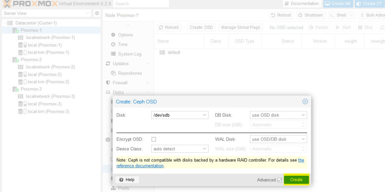Select localnetwork (Proxmox-2)
385x192 pixels.
[50, 67]
